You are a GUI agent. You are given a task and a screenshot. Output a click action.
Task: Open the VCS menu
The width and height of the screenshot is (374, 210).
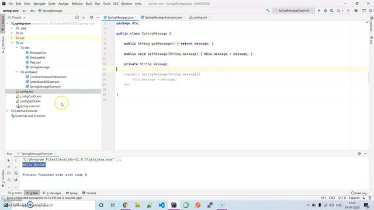point(116,4)
